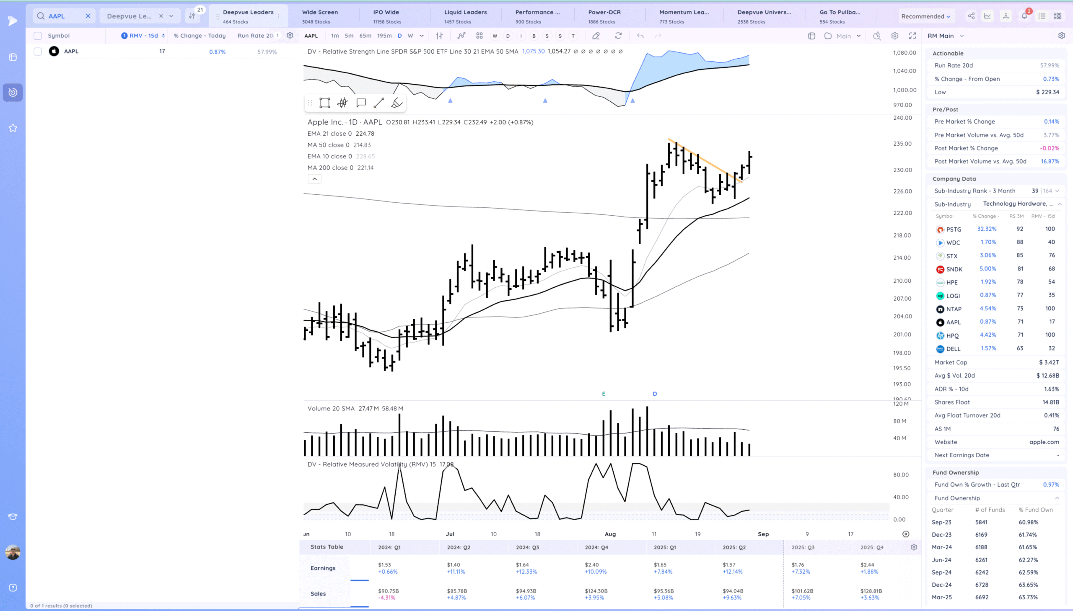
Task: Check the AAPL row checkbox
Action: (38, 52)
